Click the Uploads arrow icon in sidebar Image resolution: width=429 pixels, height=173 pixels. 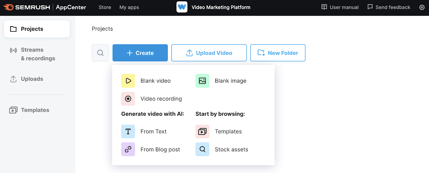tap(13, 79)
